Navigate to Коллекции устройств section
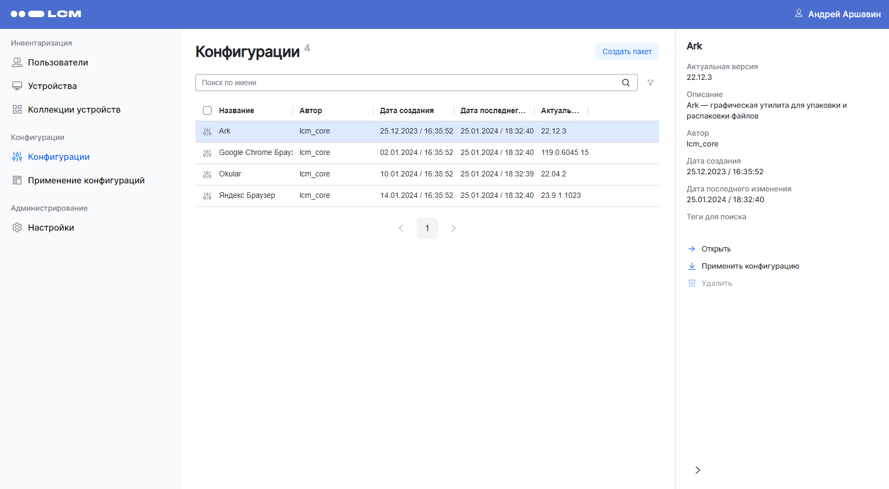Screen dimensions: 889x489 pyautogui.click(x=74, y=110)
